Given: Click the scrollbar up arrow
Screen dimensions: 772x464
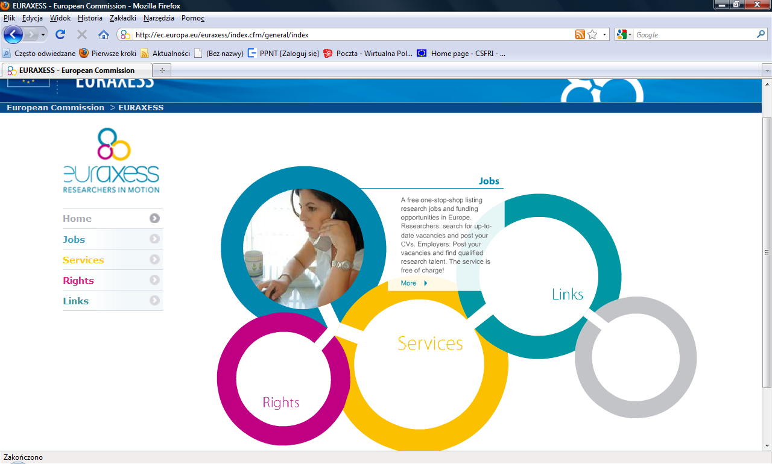Looking at the screenshot, I should (x=767, y=84).
